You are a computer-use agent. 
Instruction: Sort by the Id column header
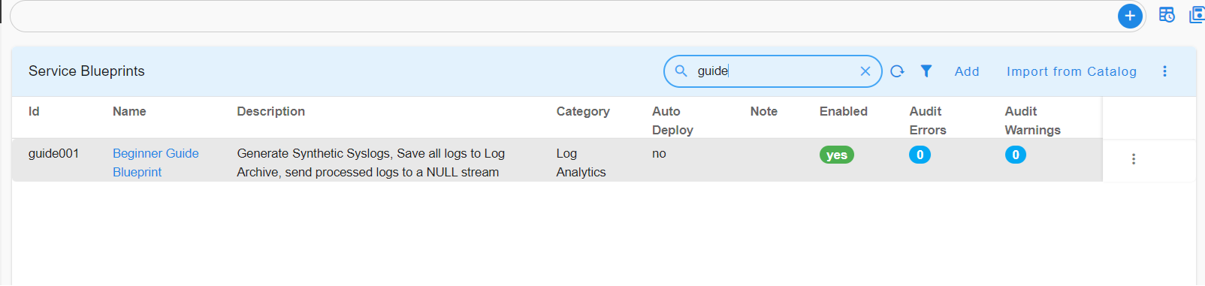pos(34,111)
